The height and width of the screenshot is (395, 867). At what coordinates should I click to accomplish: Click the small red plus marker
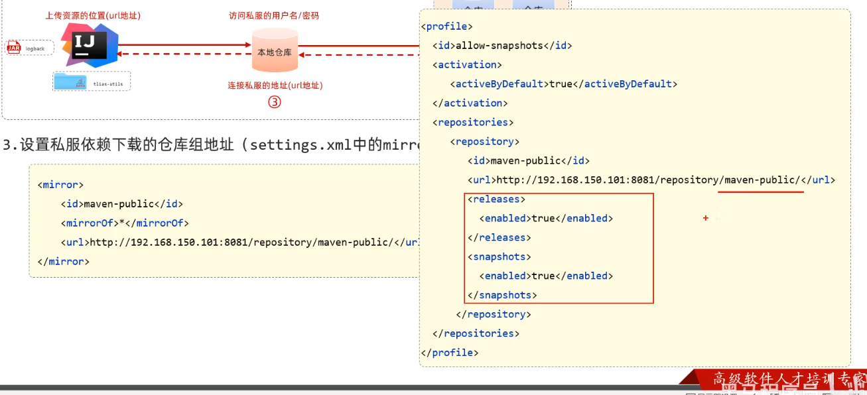pyautogui.click(x=706, y=218)
